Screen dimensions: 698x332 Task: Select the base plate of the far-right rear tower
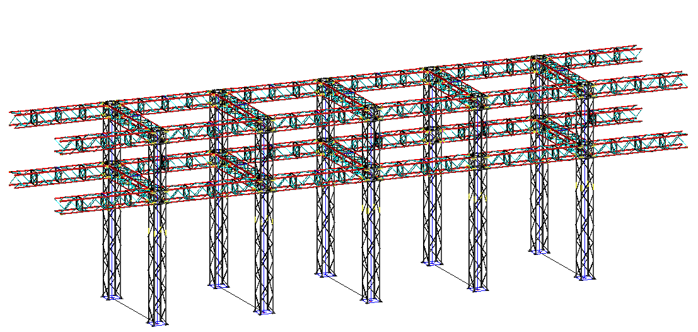point(539,252)
